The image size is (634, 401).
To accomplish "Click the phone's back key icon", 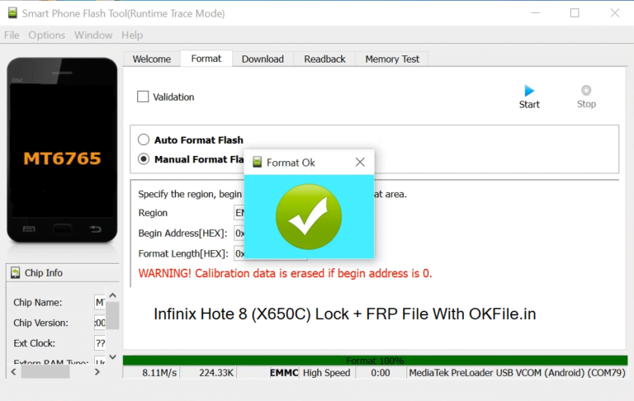I will pyautogui.click(x=96, y=229).
